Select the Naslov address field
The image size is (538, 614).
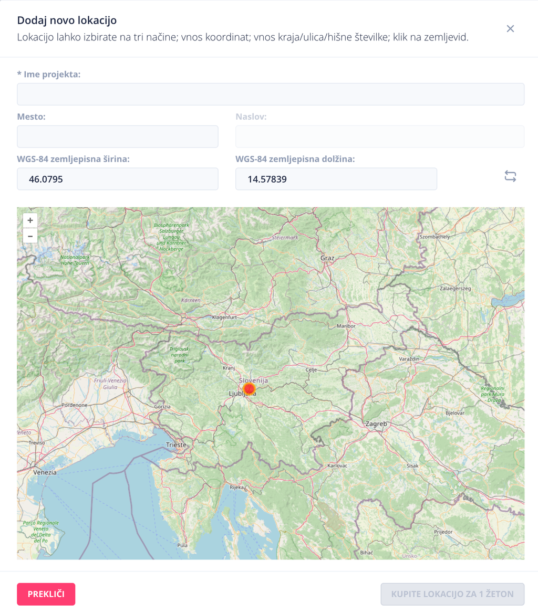coord(380,136)
